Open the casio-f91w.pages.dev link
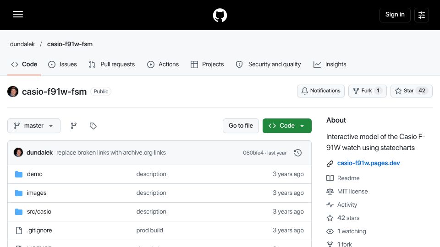The width and height of the screenshot is (440, 247). (368, 163)
